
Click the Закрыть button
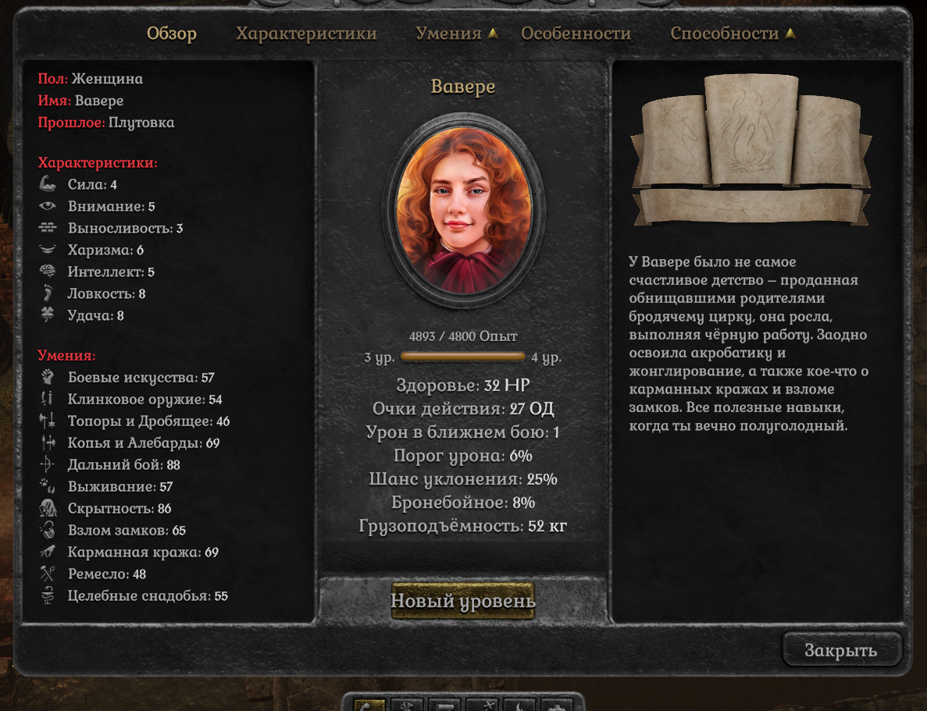pyautogui.click(x=841, y=649)
